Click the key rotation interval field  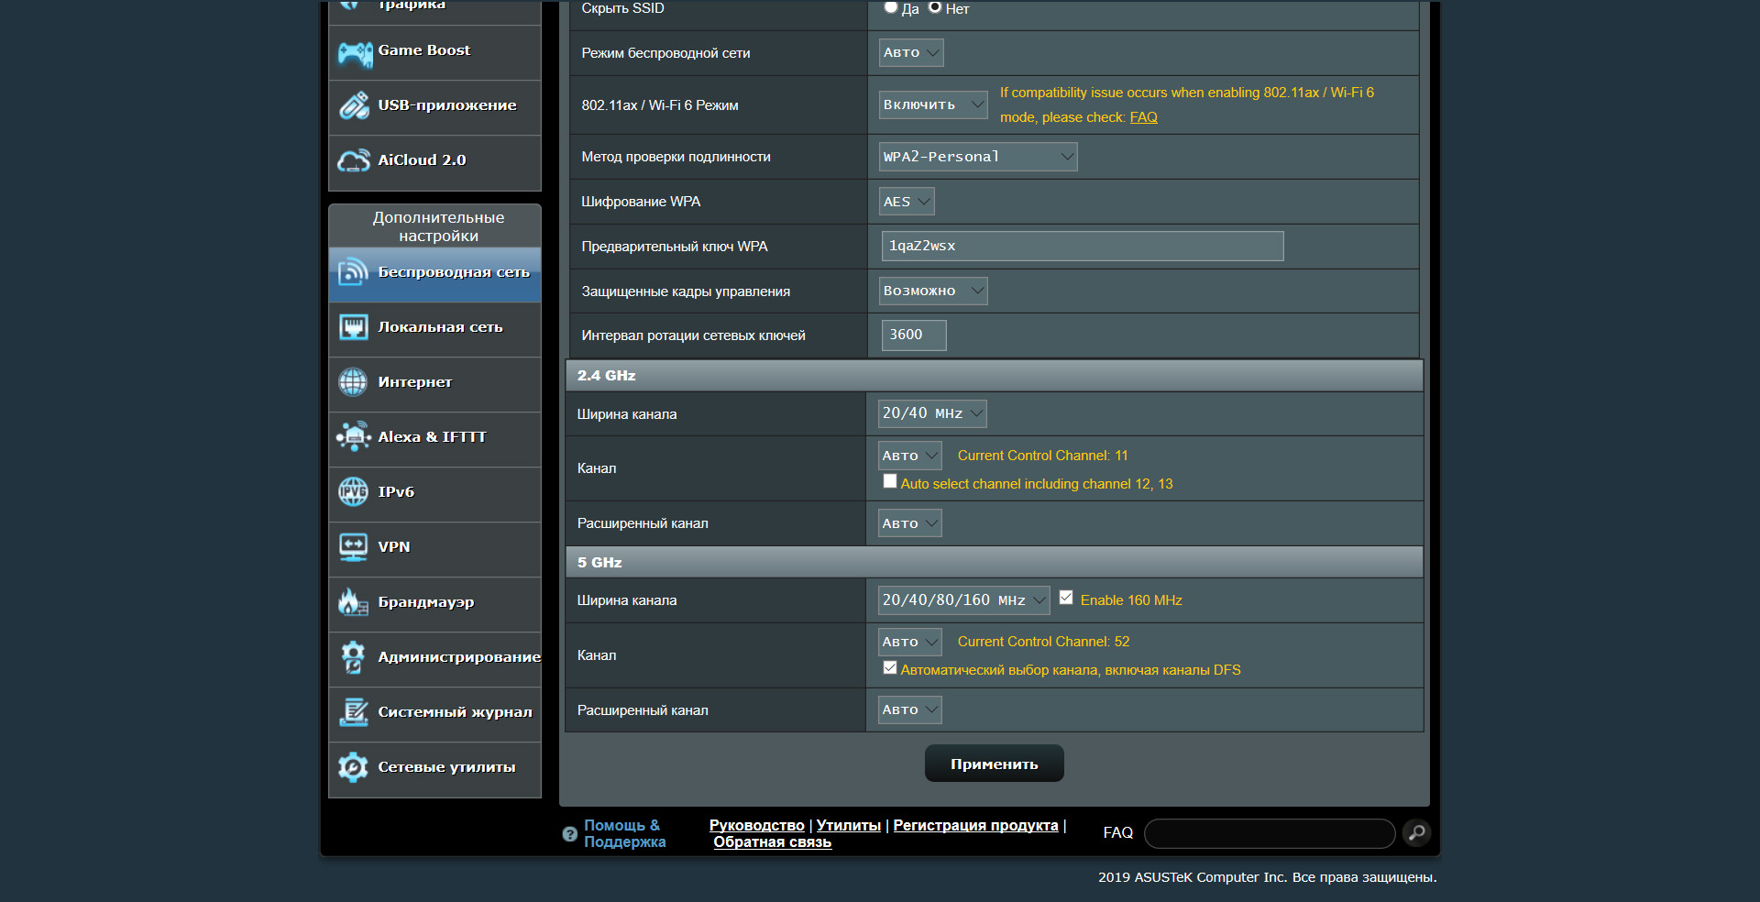pos(914,335)
